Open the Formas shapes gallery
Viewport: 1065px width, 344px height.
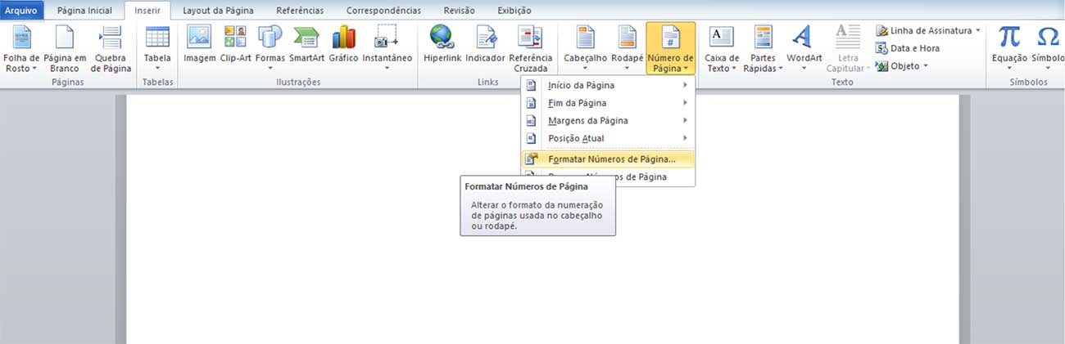270,48
